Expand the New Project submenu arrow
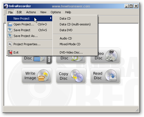The width and height of the screenshot is (144, 117). [51, 18]
